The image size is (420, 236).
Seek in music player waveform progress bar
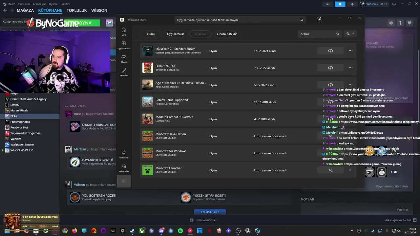[40, 226]
